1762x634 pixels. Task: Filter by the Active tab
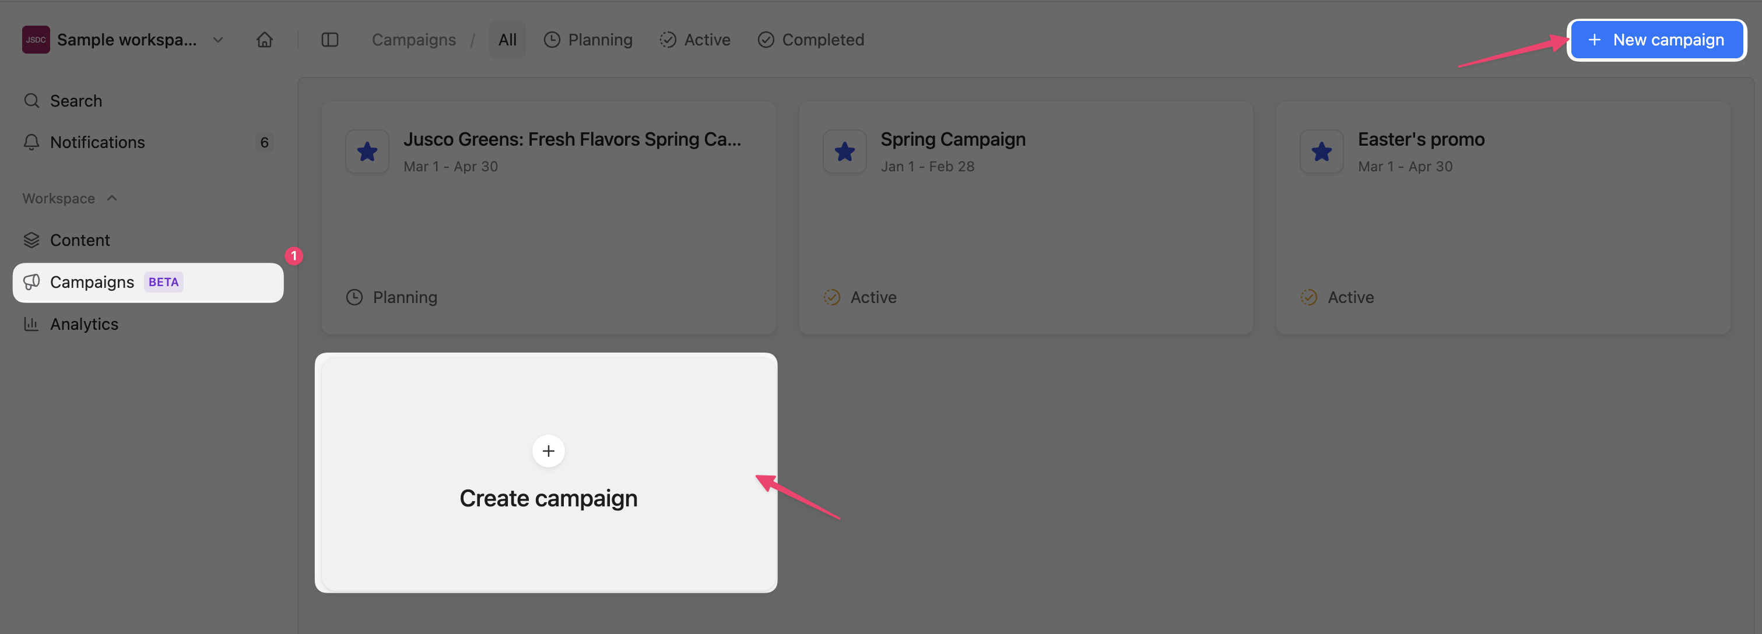(x=695, y=40)
